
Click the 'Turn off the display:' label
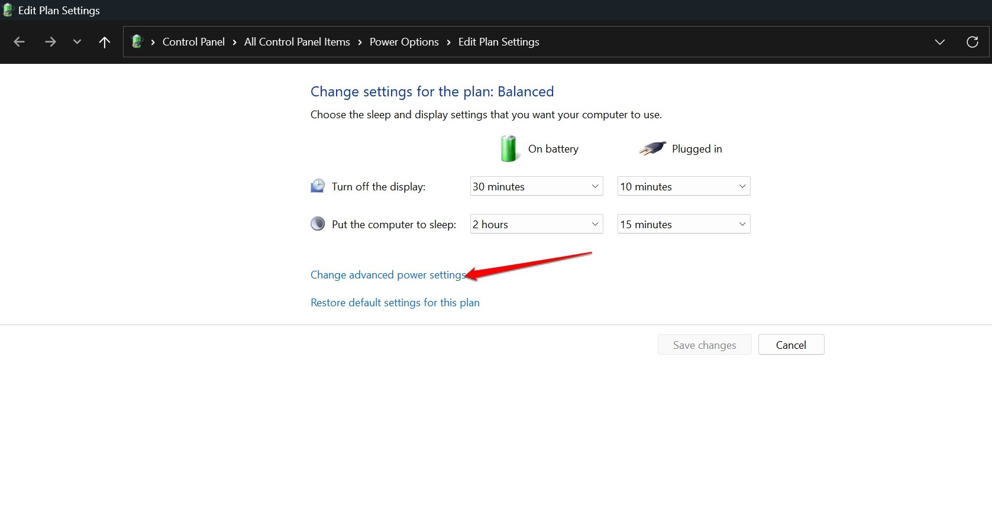(x=379, y=187)
